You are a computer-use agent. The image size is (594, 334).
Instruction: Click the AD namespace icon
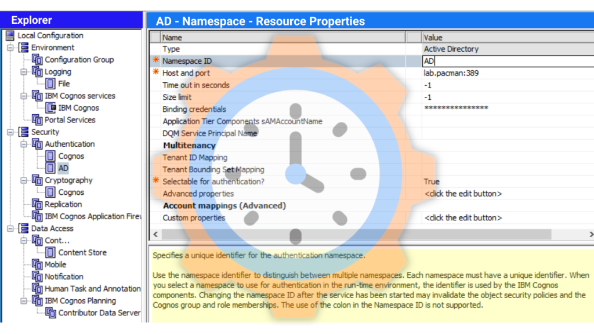(50, 168)
